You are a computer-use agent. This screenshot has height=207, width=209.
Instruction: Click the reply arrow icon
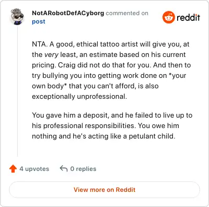click(64, 169)
